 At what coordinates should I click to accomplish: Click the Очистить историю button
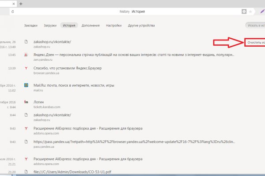254,43
